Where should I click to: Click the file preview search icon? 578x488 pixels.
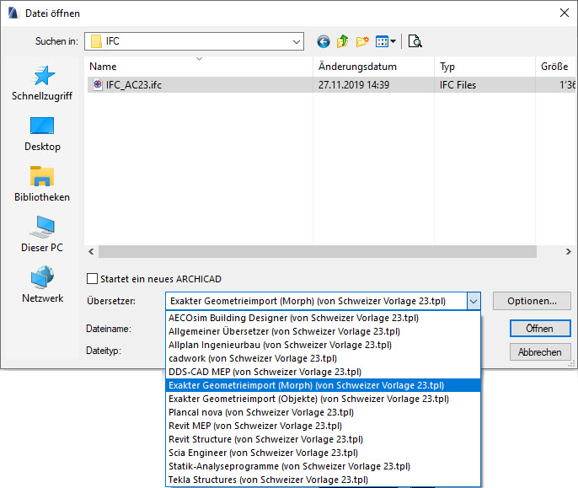(x=415, y=41)
